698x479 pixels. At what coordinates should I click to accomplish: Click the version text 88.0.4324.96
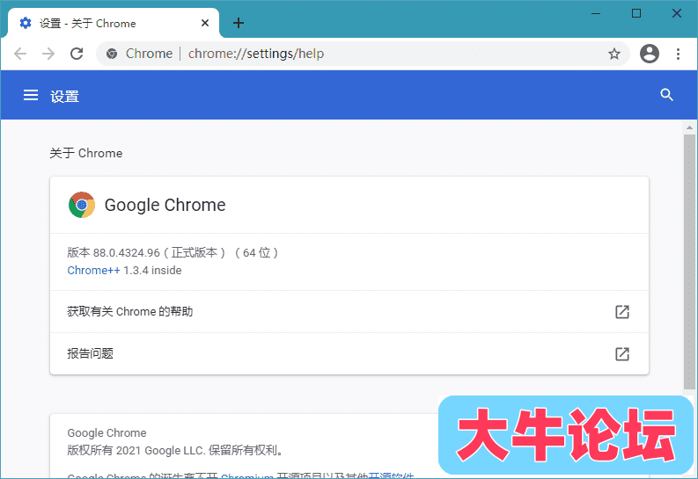tap(127, 253)
